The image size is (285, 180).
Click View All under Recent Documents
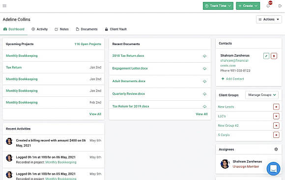pyautogui.click(x=201, y=114)
